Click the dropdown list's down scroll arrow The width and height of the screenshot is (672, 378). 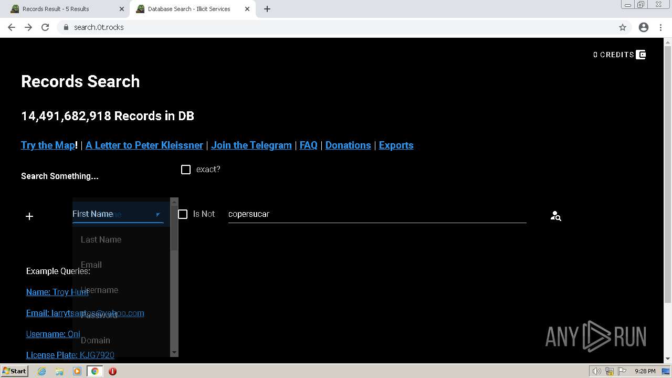click(x=174, y=353)
